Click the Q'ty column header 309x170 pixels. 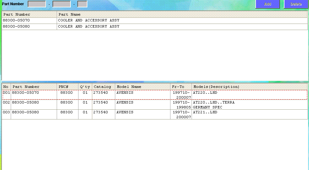click(x=85, y=87)
